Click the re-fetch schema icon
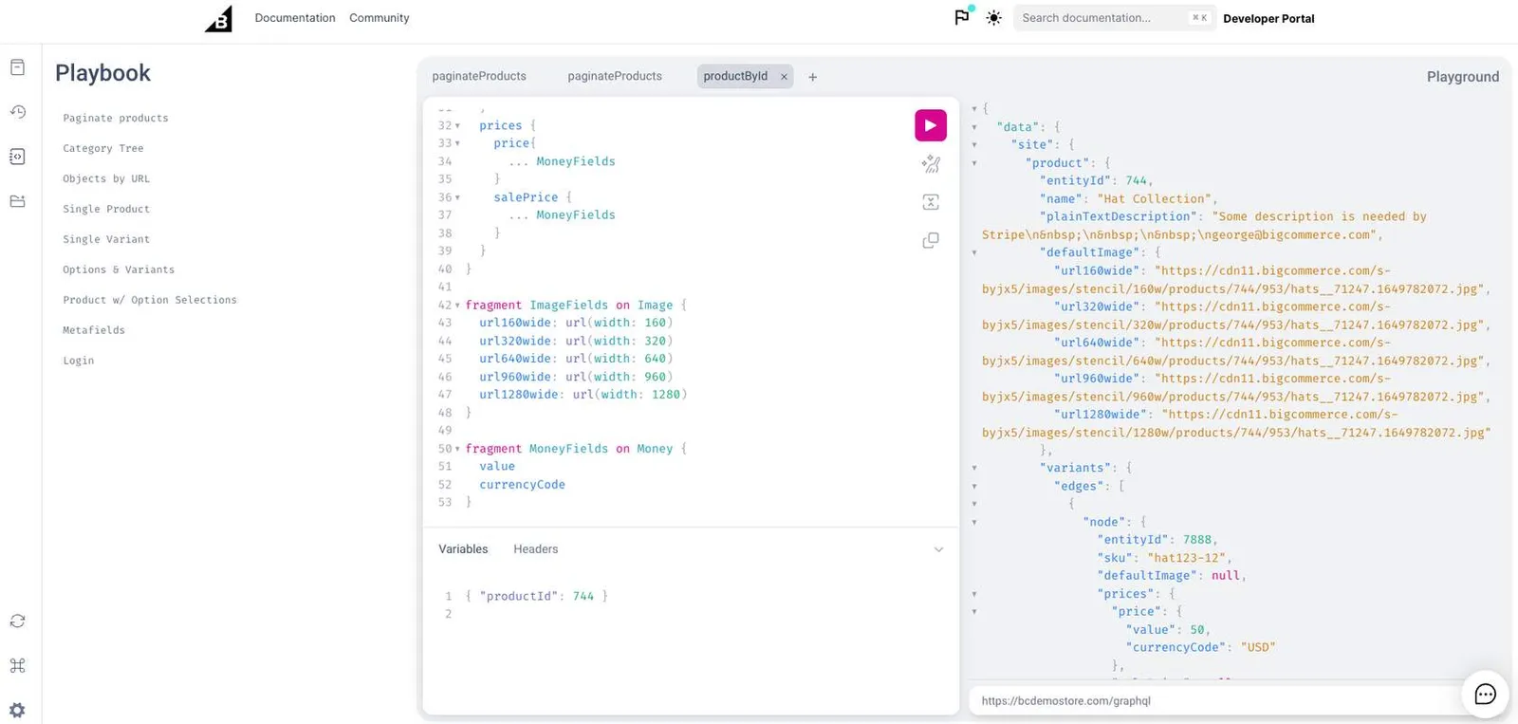This screenshot has height=724, width=1518. point(17,621)
